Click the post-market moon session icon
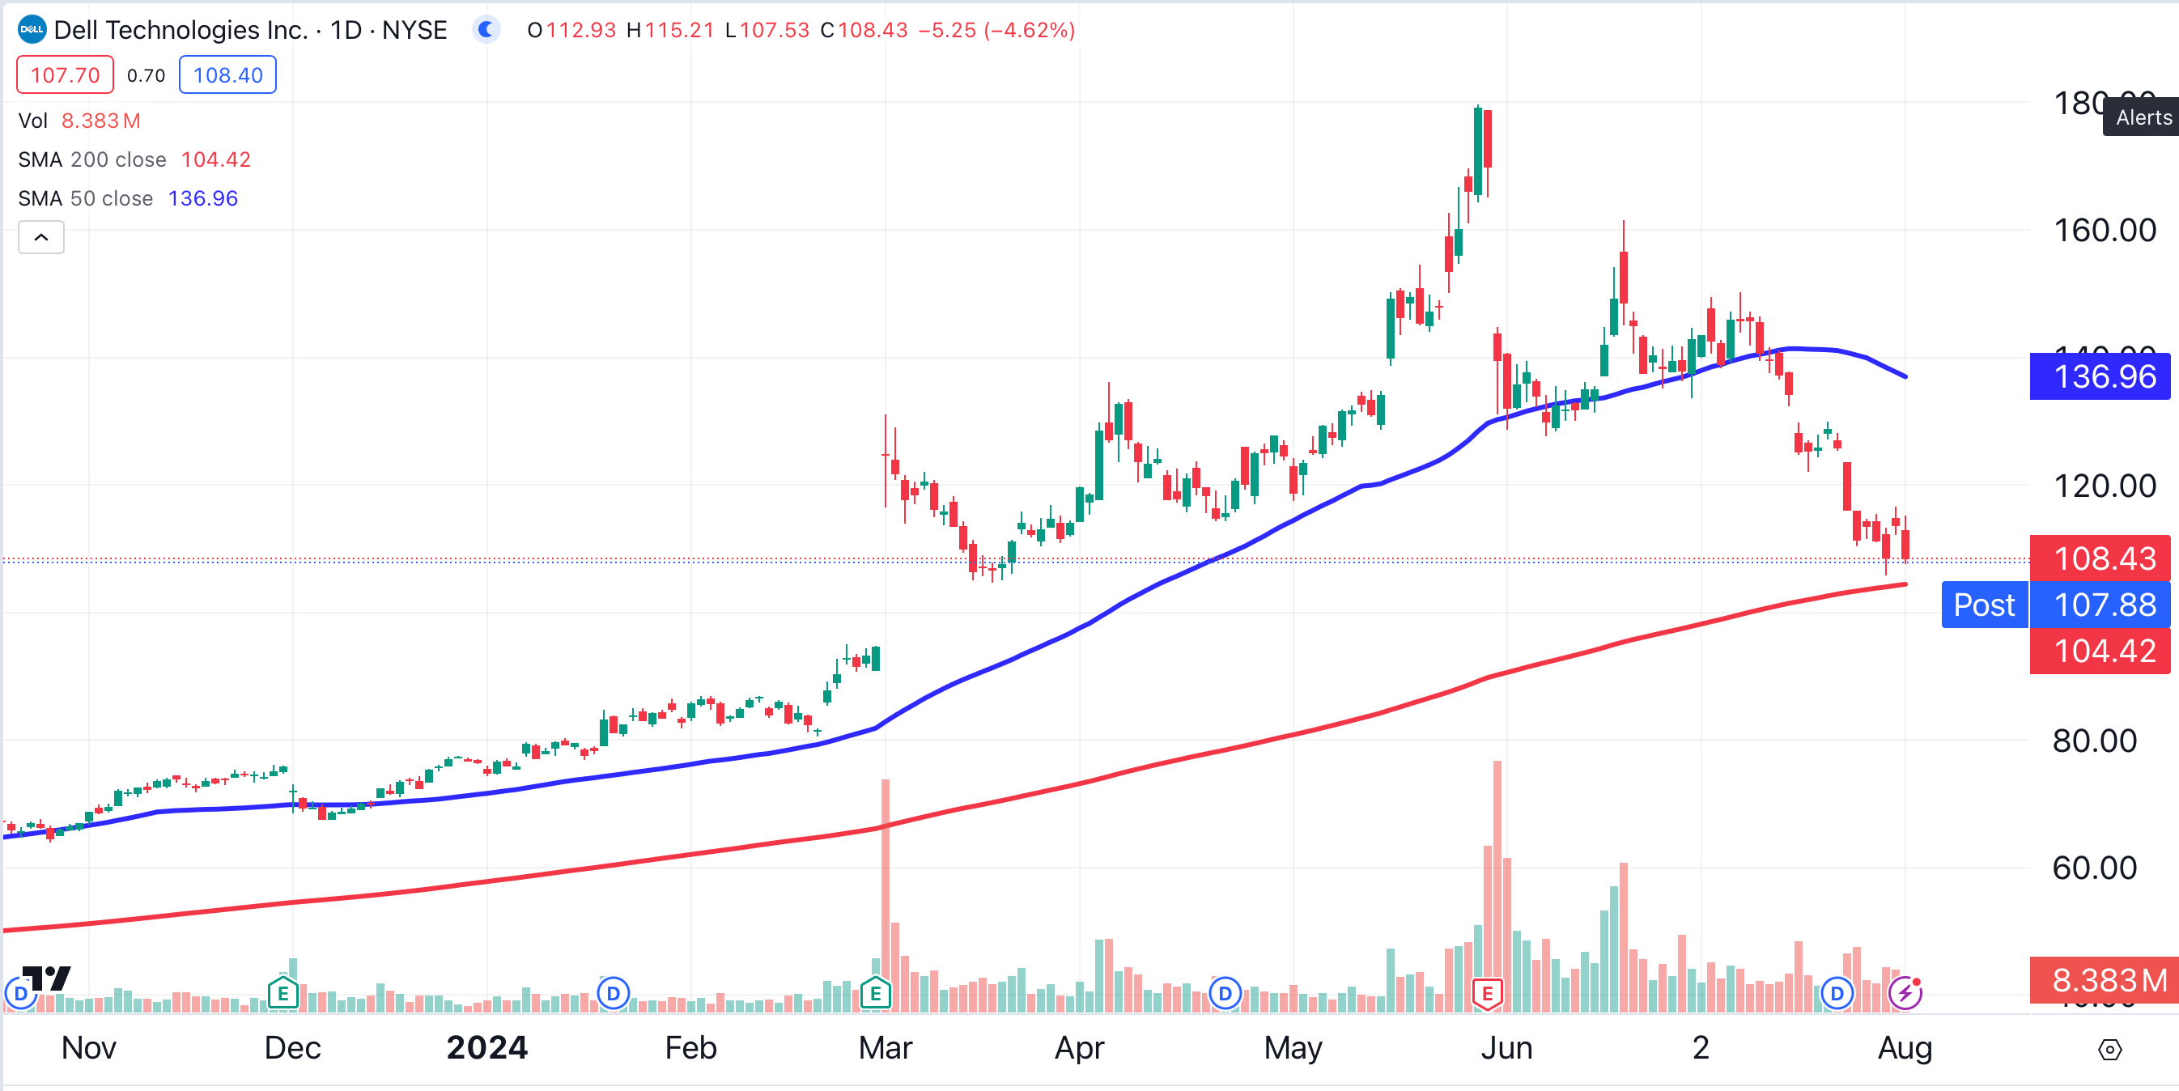Image resolution: width=2179 pixels, height=1091 pixels. pos(486,30)
